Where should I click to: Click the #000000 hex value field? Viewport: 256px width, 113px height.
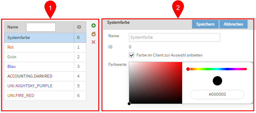coord(217,95)
